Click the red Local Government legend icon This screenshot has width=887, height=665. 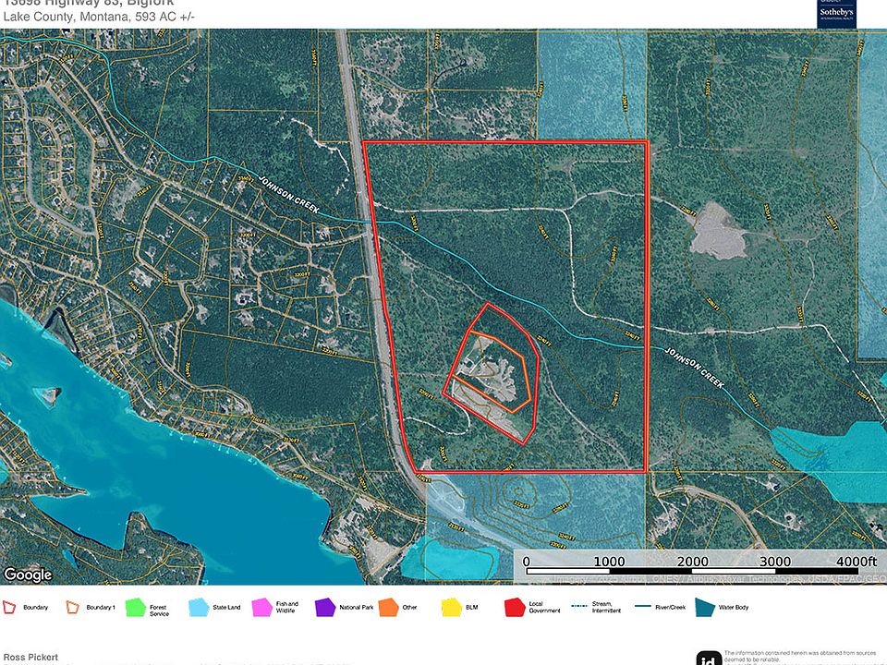click(x=515, y=607)
